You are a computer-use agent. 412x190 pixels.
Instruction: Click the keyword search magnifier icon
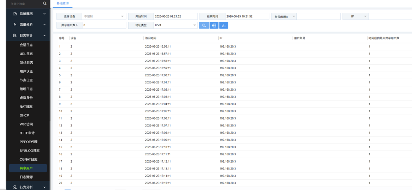pos(45,3)
